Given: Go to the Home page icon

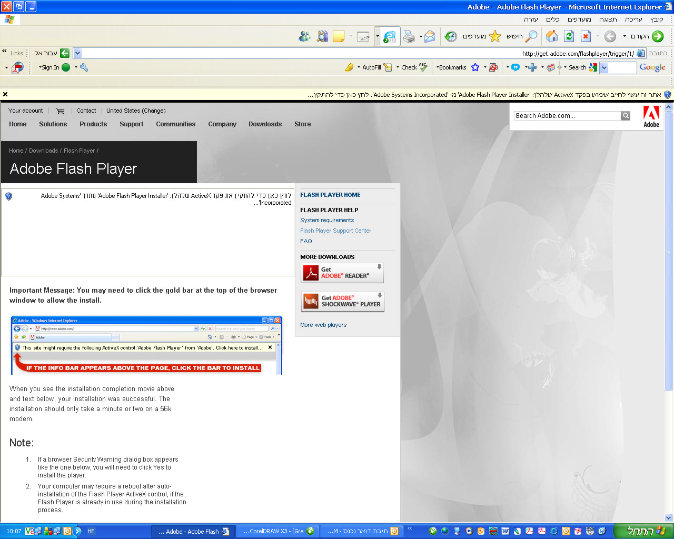Looking at the screenshot, I should point(552,36).
